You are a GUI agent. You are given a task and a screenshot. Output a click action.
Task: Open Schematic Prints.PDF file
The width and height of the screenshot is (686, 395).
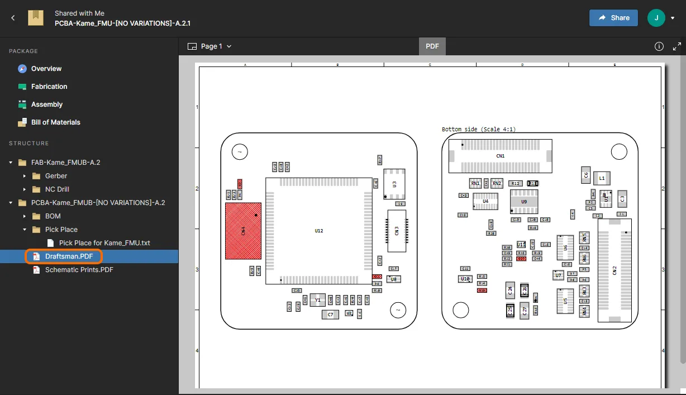pyautogui.click(x=79, y=270)
